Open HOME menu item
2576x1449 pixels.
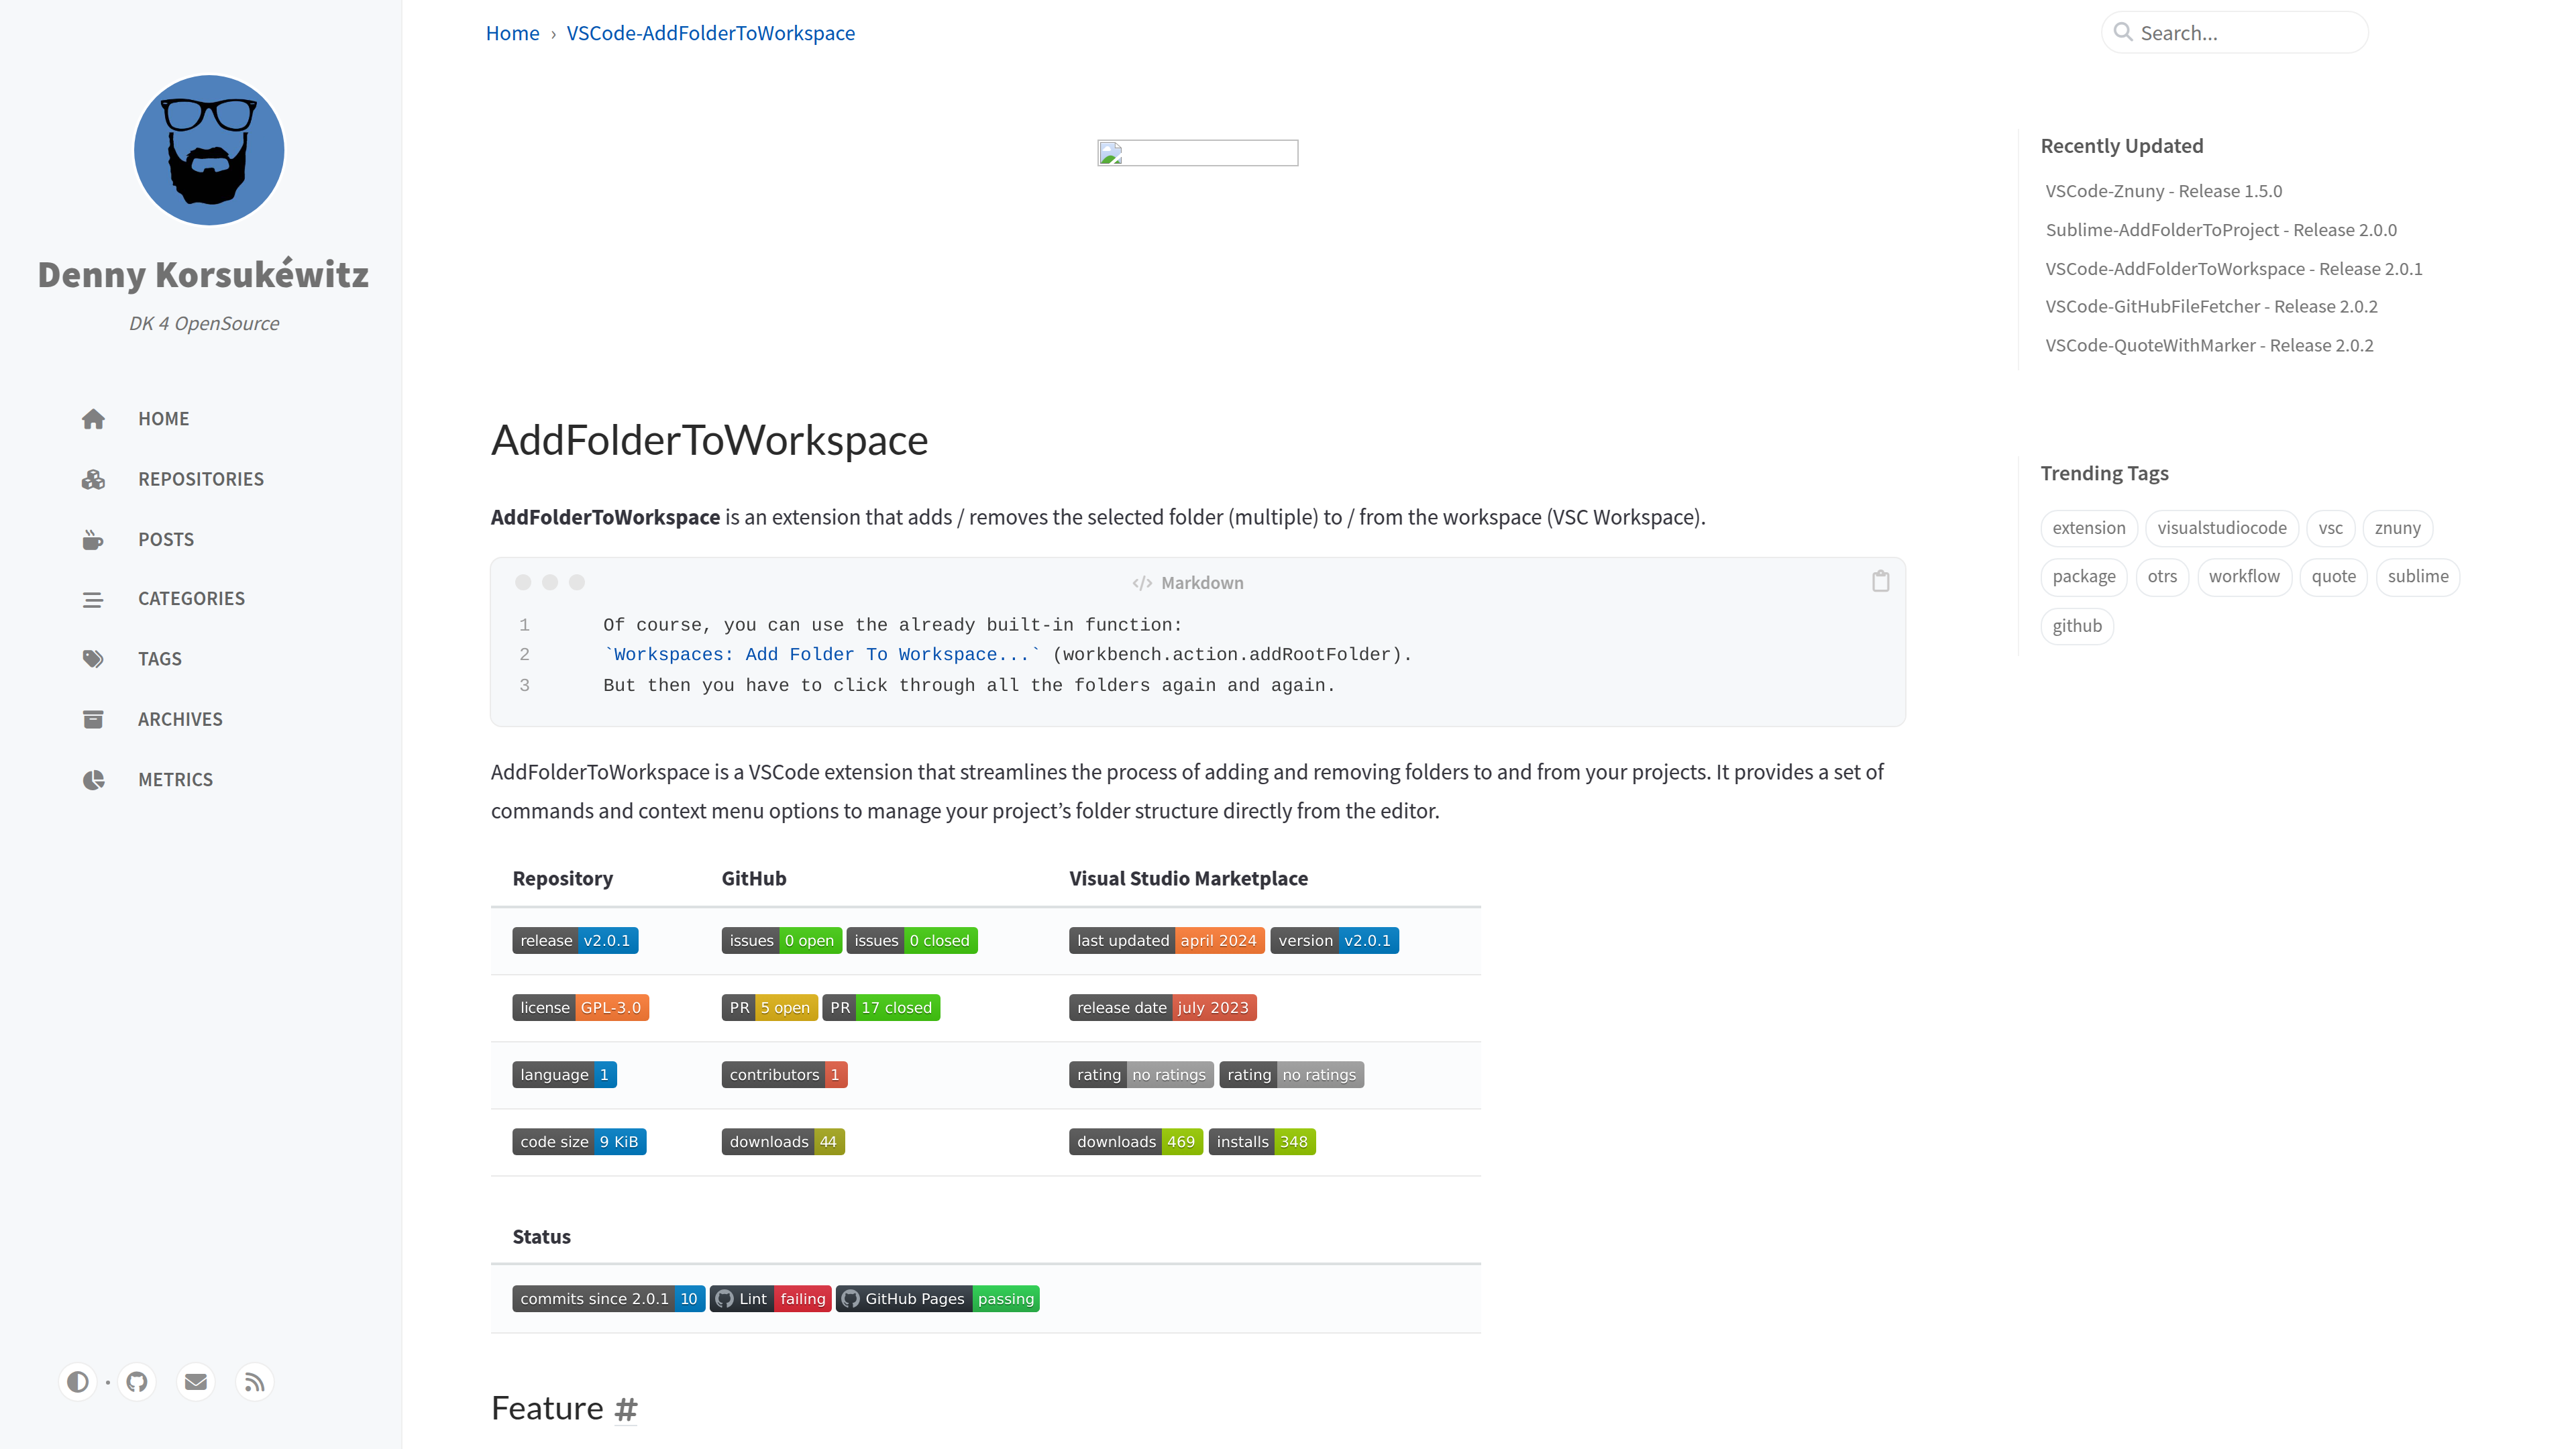[x=163, y=419]
